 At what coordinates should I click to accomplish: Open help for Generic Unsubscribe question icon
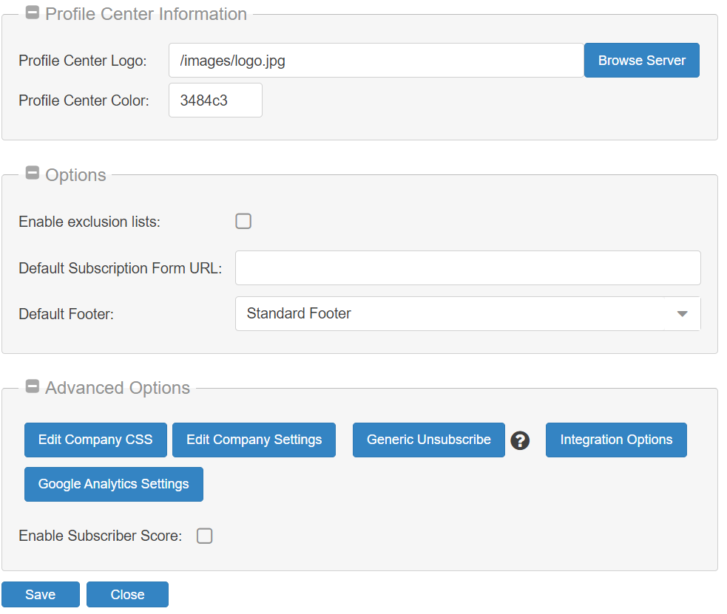pos(520,440)
